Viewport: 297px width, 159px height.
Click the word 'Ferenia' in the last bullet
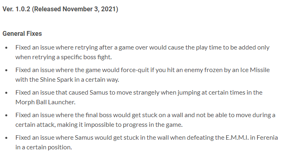click(x=267, y=138)
